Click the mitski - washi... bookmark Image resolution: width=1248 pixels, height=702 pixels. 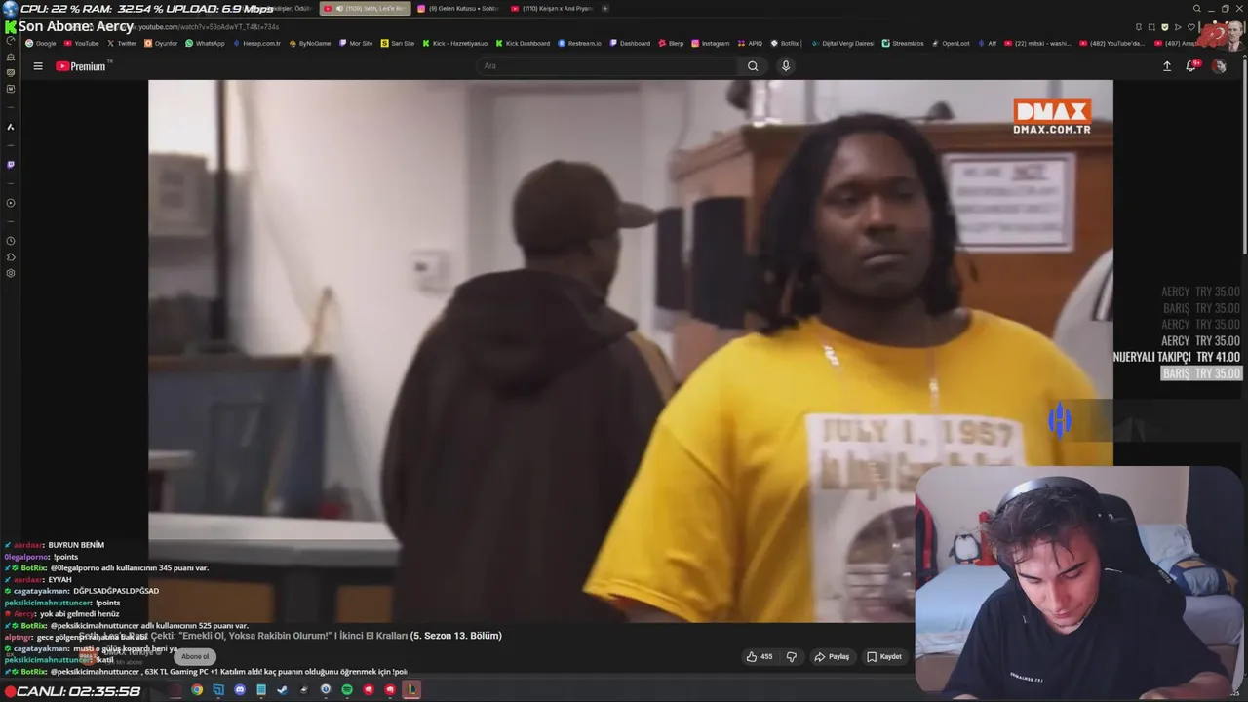[1037, 43]
